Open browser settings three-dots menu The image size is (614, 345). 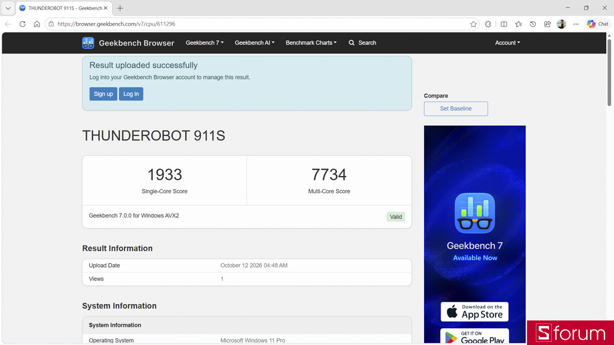tap(576, 24)
